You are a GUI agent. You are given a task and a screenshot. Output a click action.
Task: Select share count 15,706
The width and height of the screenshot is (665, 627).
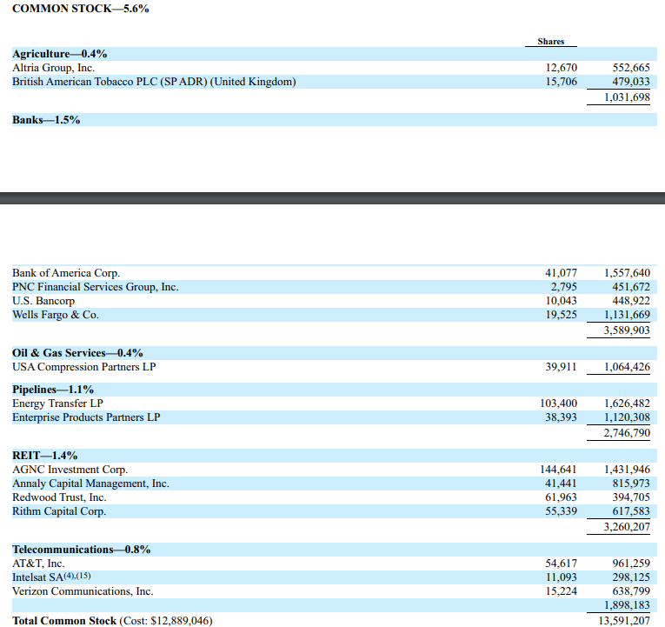click(x=561, y=82)
